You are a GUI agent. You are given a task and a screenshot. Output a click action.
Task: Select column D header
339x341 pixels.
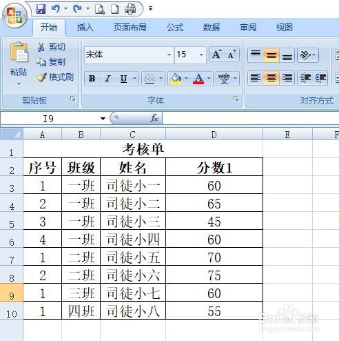coord(214,135)
